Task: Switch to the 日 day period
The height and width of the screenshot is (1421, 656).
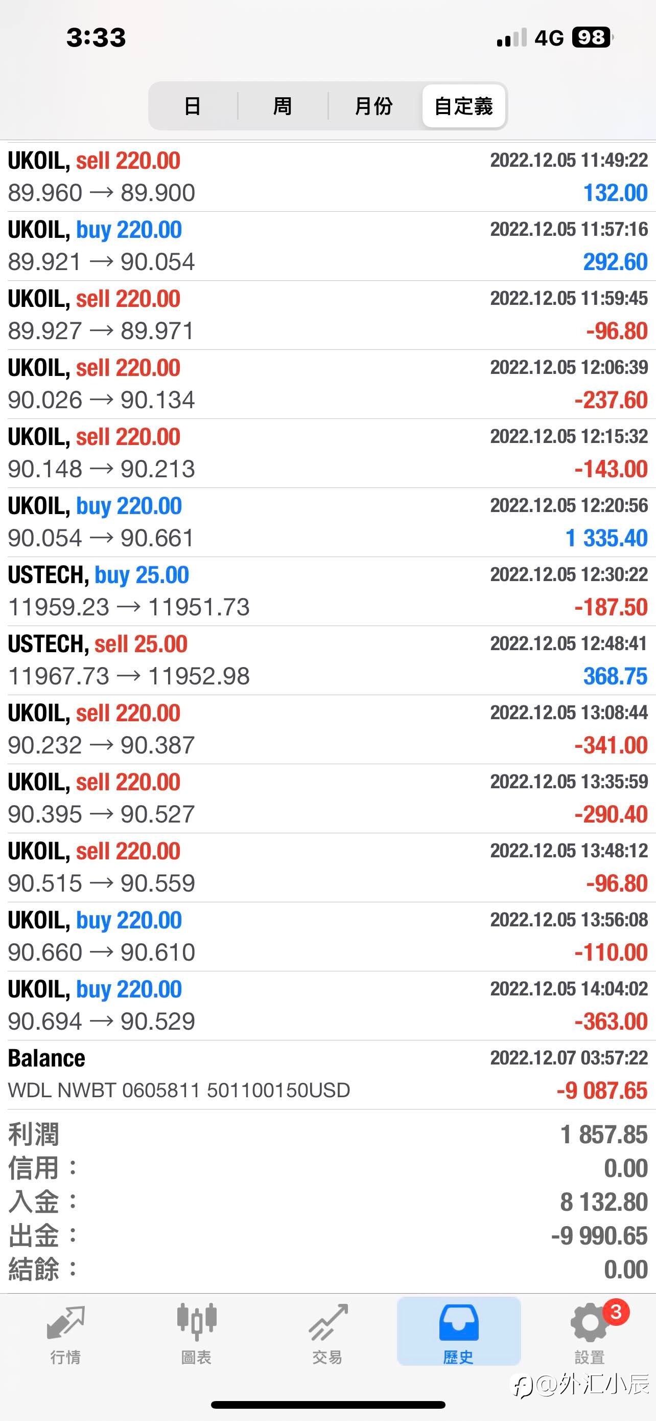Action: [x=192, y=106]
